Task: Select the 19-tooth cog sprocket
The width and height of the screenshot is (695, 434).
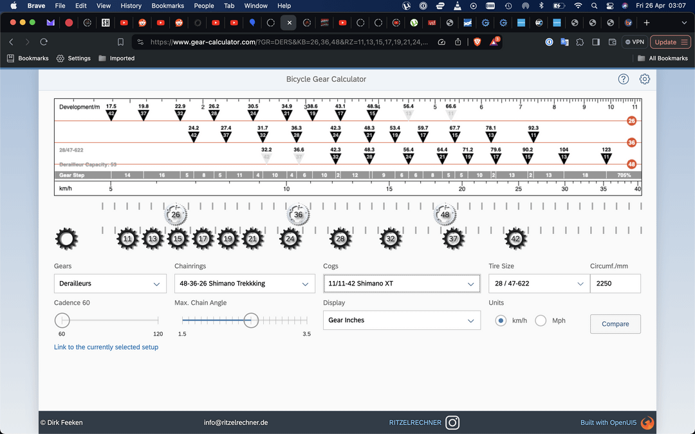Action: click(228, 239)
